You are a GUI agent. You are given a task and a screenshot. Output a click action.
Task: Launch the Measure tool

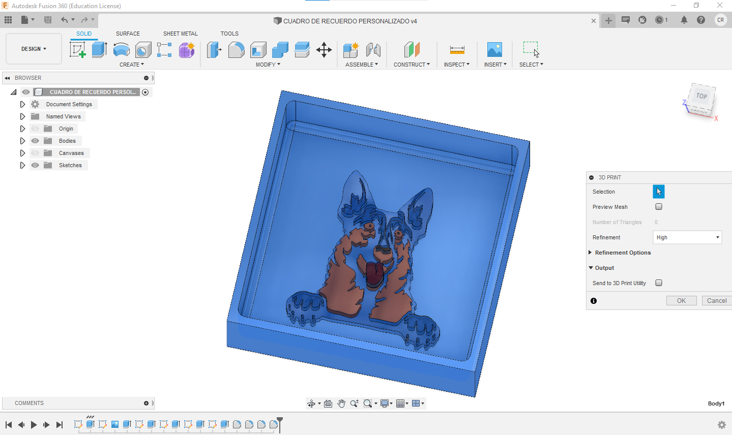(457, 50)
